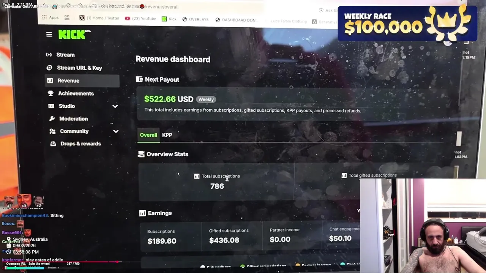Image resolution: width=486 pixels, height=273 pixels.
Task: Expand the Studio section chevron
Action: (115, 106)
